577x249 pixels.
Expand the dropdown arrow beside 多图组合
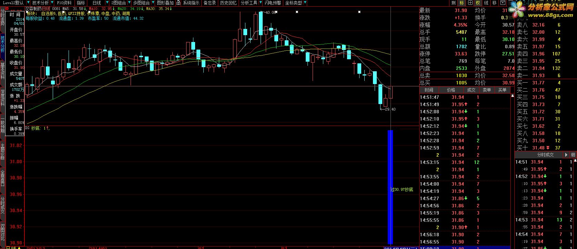[x=153, y=3]
